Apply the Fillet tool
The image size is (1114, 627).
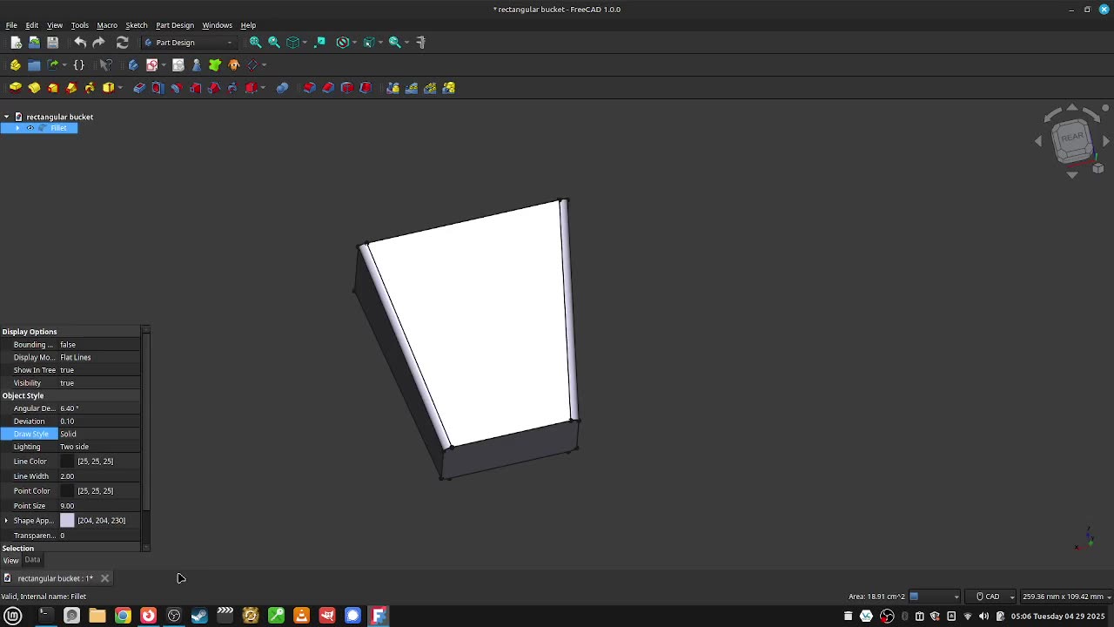(309, 87)
